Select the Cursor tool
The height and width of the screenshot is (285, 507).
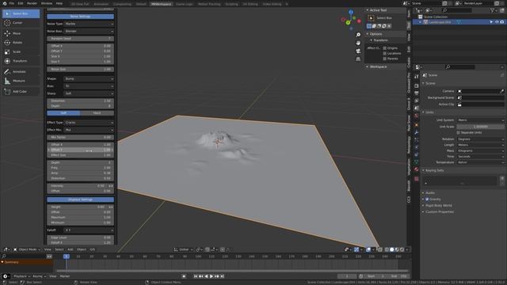[21, 23]
